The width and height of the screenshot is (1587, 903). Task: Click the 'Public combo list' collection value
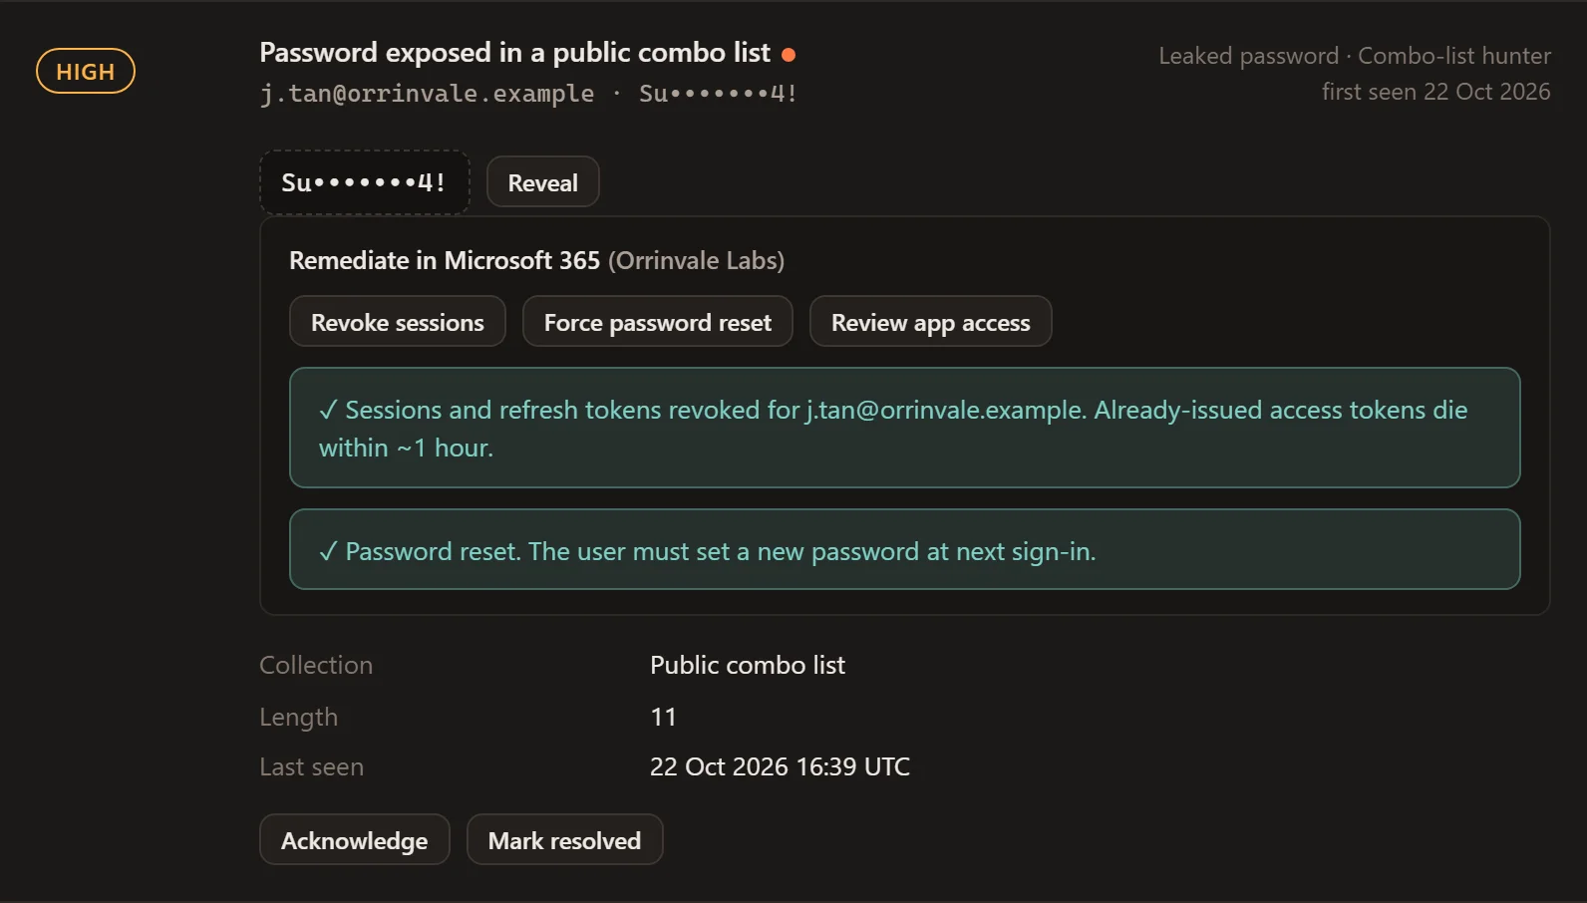pos(748,665)
